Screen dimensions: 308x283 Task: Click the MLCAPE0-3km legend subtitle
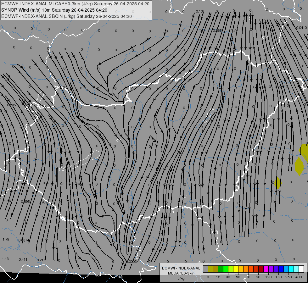[181, 273]
